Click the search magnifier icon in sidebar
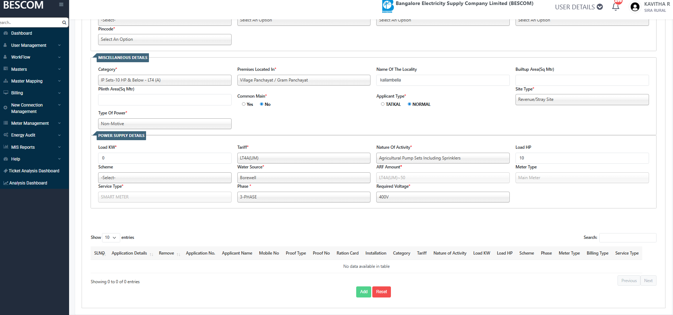 (64, 23)
